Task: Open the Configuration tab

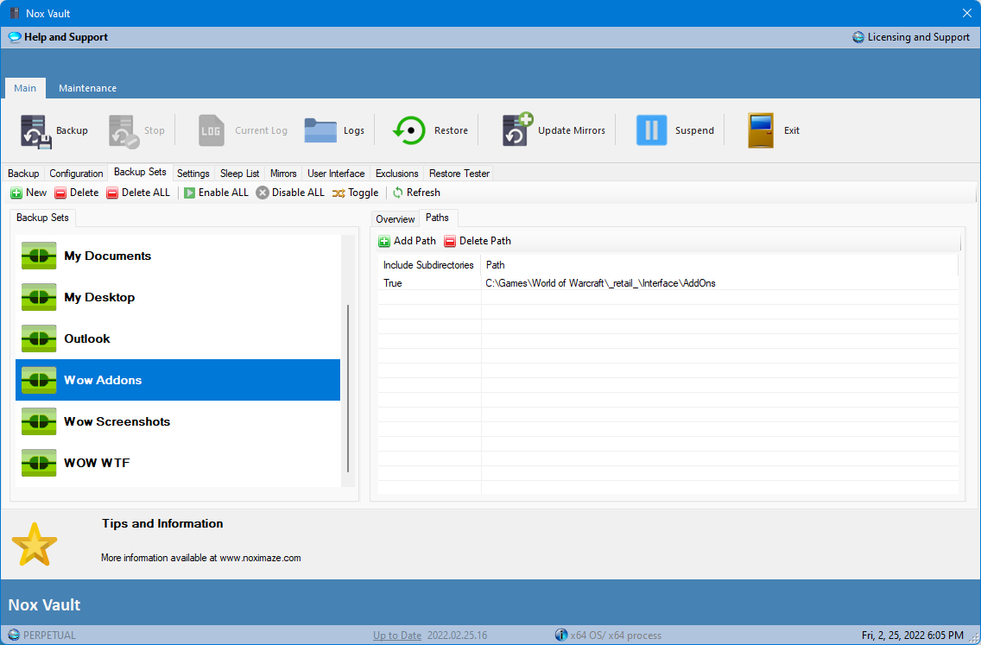Action: [76, 174]
